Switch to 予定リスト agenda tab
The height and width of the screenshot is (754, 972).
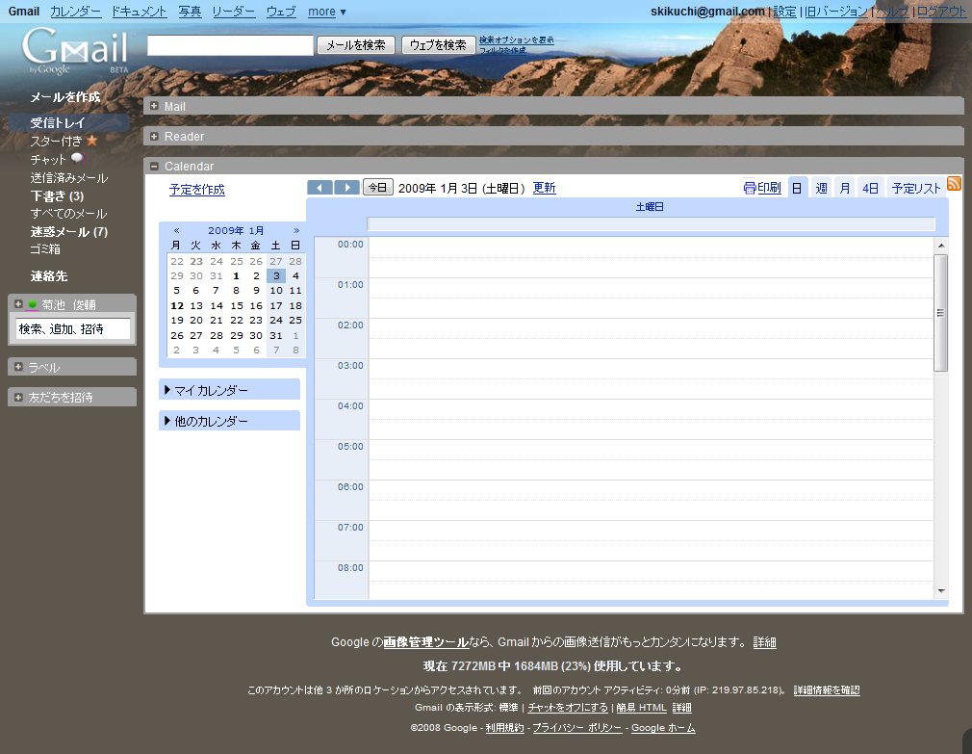pos(916,188)
